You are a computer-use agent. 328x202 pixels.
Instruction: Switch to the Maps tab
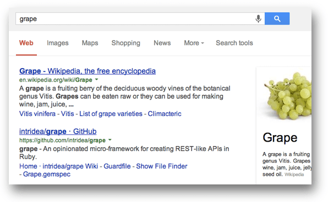[x=90, y=43]
